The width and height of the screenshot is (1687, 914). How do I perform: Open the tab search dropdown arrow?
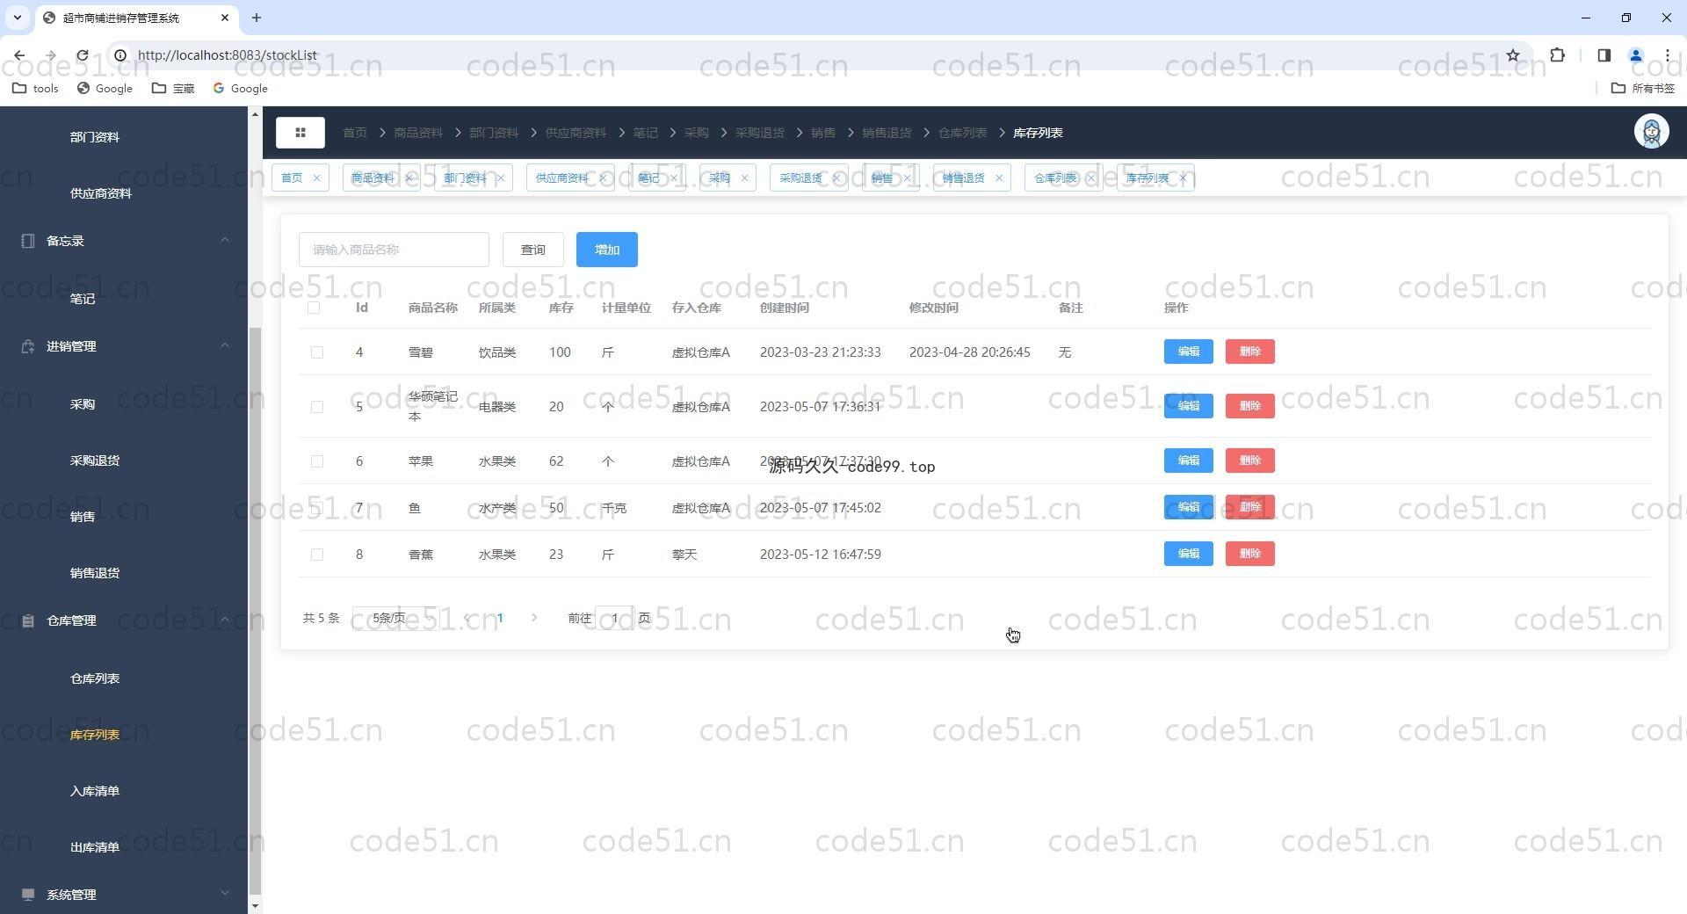click(x=17, y=18)
